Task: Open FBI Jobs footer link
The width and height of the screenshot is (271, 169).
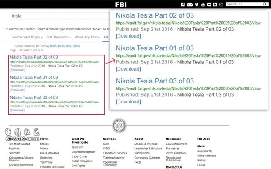Action: coord(203,139)
